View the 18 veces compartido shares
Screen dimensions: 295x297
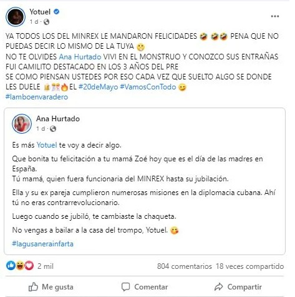point(249,266)
